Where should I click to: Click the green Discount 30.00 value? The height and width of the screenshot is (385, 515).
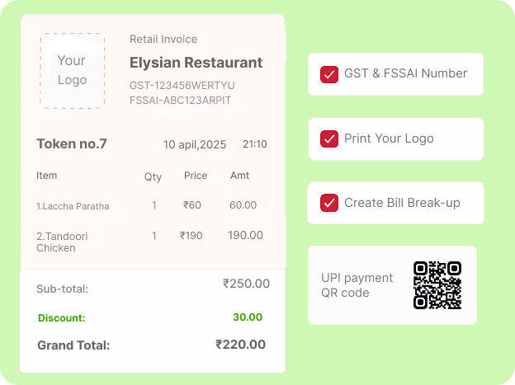point(248,317)
